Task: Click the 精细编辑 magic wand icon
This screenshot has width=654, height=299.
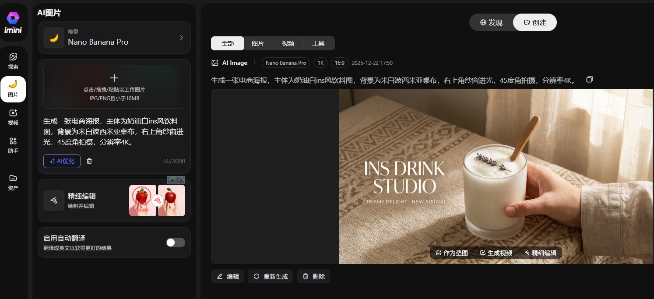Action: [54, 200]
